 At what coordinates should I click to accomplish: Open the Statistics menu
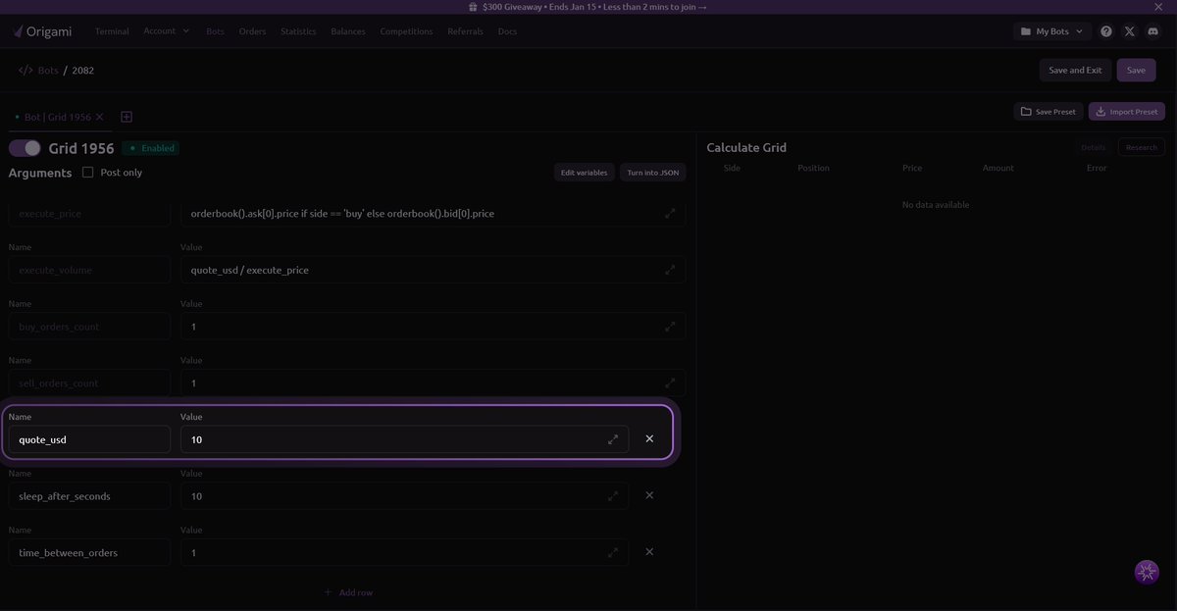tap(298, 31)
